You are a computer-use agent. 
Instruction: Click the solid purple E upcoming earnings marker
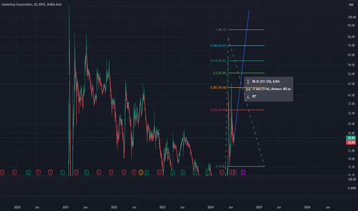pyautogui.click(x=243, y=173)
